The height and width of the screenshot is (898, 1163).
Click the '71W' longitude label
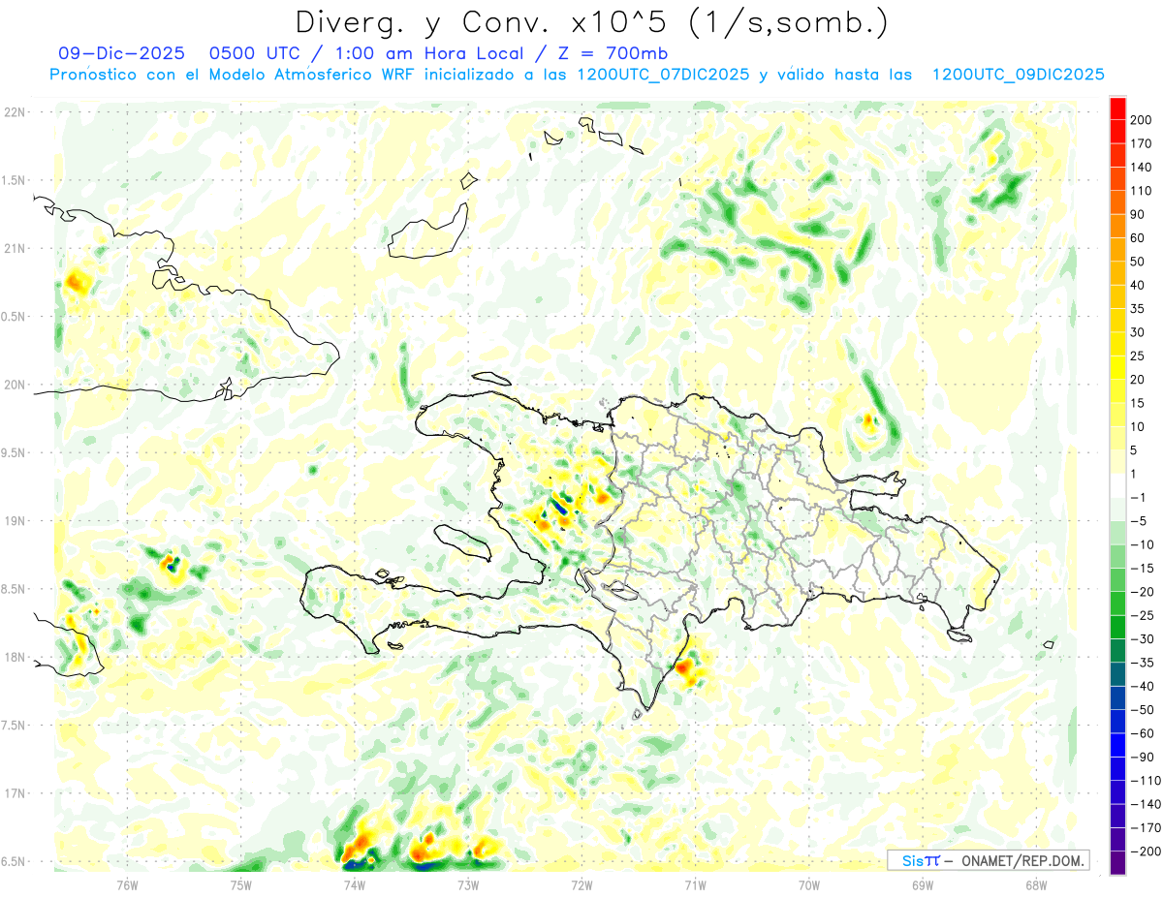[x=695, y=884]
